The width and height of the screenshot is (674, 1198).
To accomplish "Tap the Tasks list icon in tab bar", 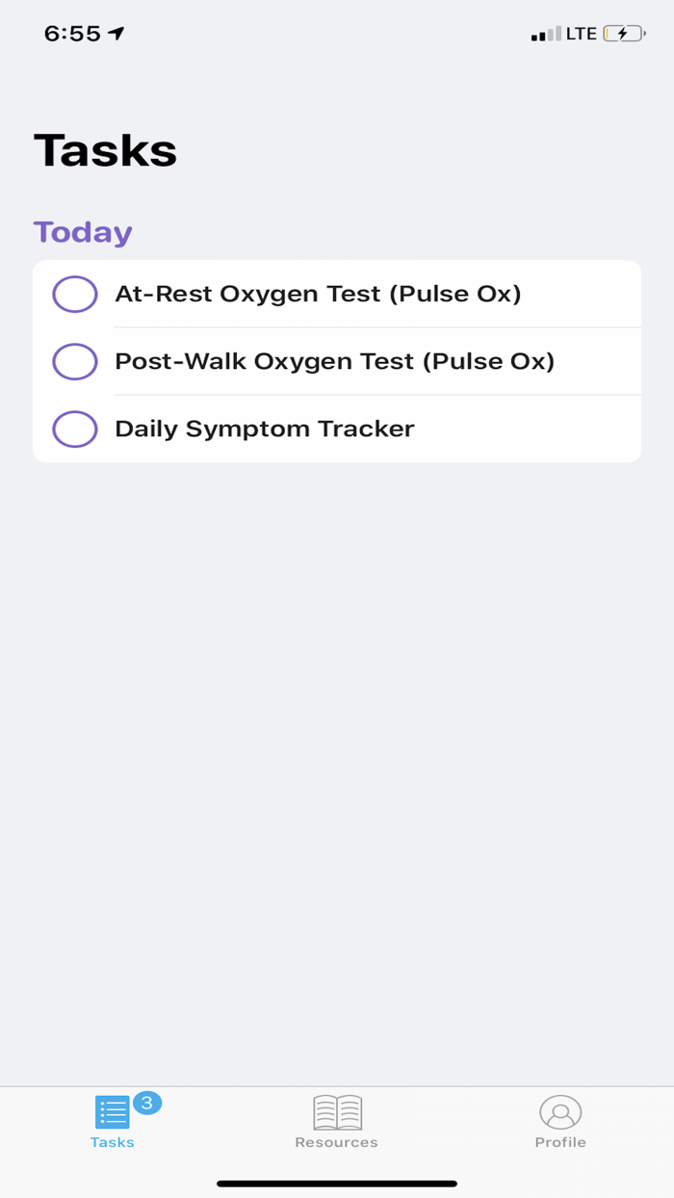I will tap(112, 1112).
